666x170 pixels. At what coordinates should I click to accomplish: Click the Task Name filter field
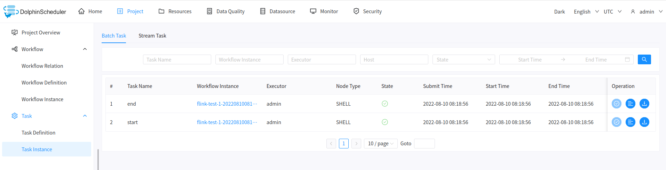coord(177,59)
